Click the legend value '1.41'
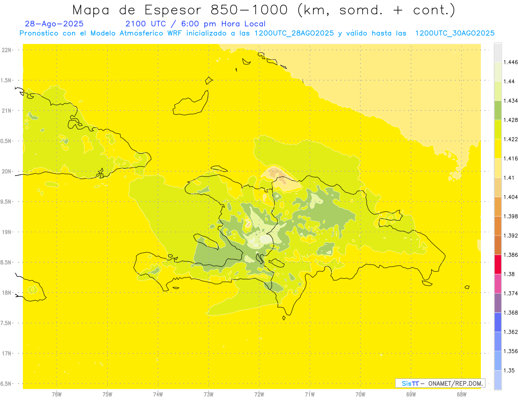The image size is (518, 400). click(x=509, y=178)
